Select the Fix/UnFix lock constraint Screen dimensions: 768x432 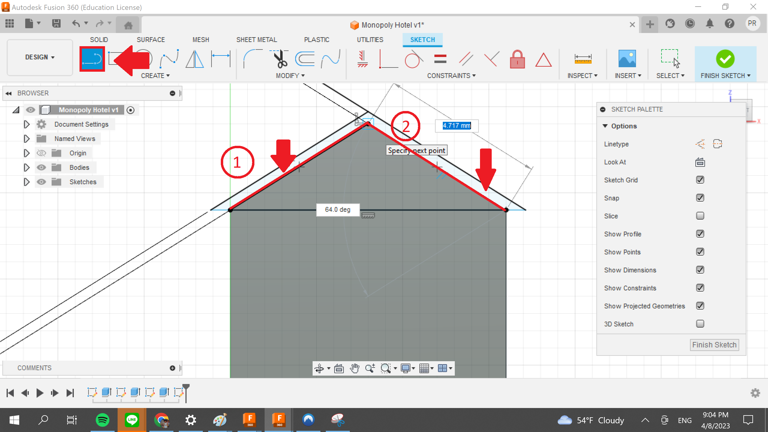tap(517, 59)
